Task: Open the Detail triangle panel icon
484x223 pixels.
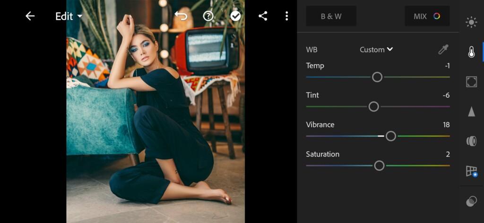Action: pos(471,111)
